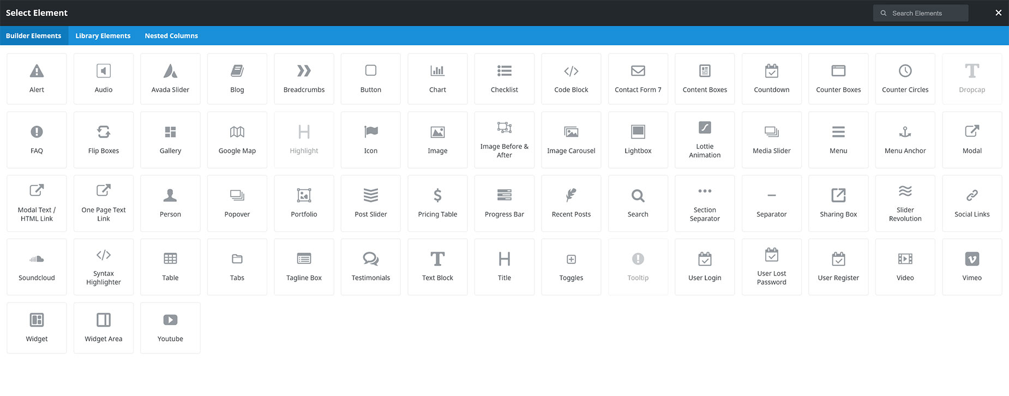Insert Slider Revolution element
This screenshot has height=396, width=1009.
point(905,203)
